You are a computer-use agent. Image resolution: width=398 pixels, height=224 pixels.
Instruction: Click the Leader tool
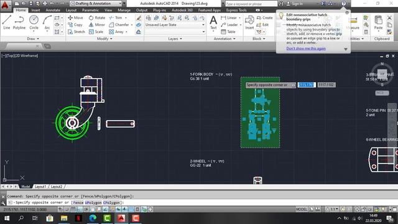[x=229, y=25]
